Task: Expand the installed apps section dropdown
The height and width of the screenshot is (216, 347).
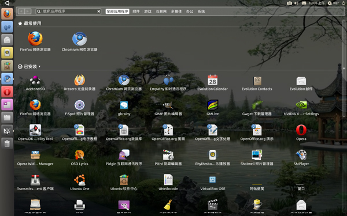Action: (39, 67)
